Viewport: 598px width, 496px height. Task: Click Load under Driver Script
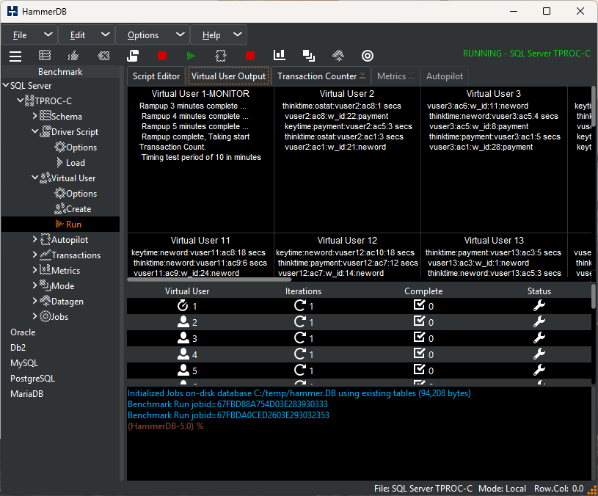click(75, 163)
